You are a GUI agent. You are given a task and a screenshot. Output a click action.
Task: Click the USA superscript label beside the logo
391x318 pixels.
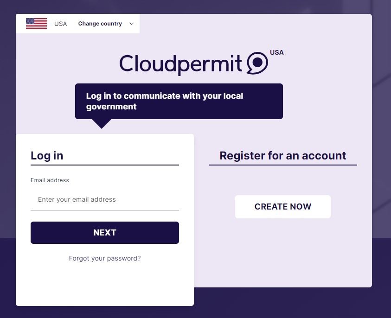[277, 52]
